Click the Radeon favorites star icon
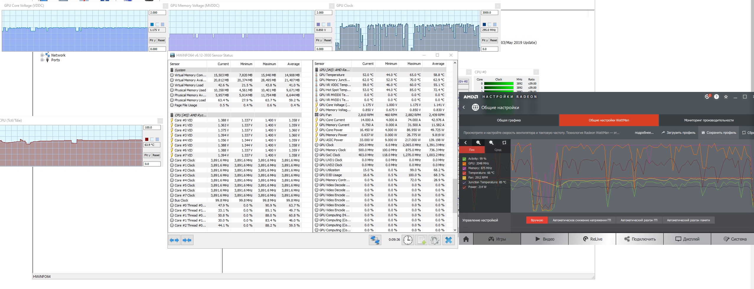The image size is (754, 289). tap(726, 97)
